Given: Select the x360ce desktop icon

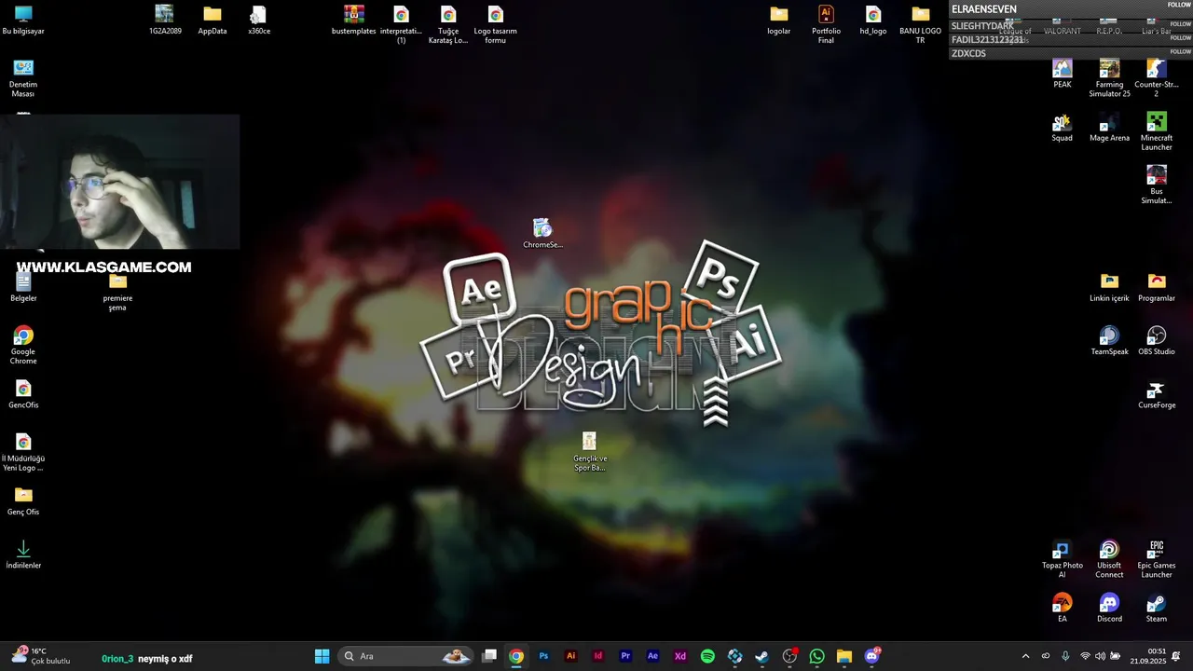Looking at the screenshot, I should tap(259, 20).
